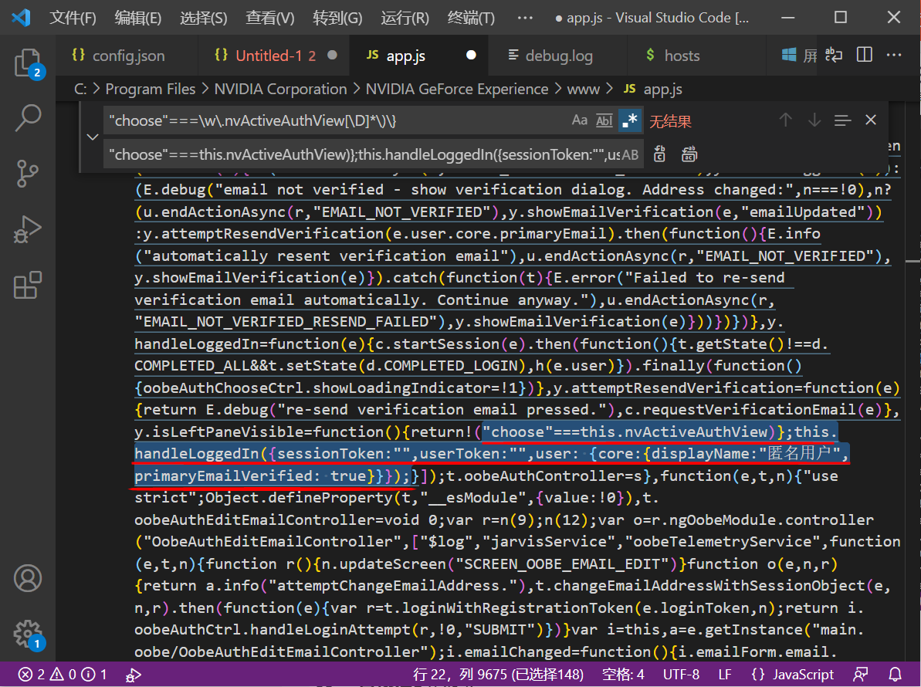The image size is (921, 687).
Task: Close the unsaved Untitled-1 tab dot
Action: [x=332, y=56]
